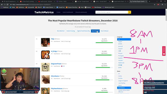167x94 pixels.
Task: Click the site lock icon in address bar
Action: [x=11, y=5]
